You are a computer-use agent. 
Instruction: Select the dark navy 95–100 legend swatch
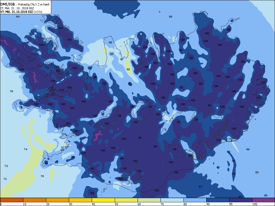point(241,200)
